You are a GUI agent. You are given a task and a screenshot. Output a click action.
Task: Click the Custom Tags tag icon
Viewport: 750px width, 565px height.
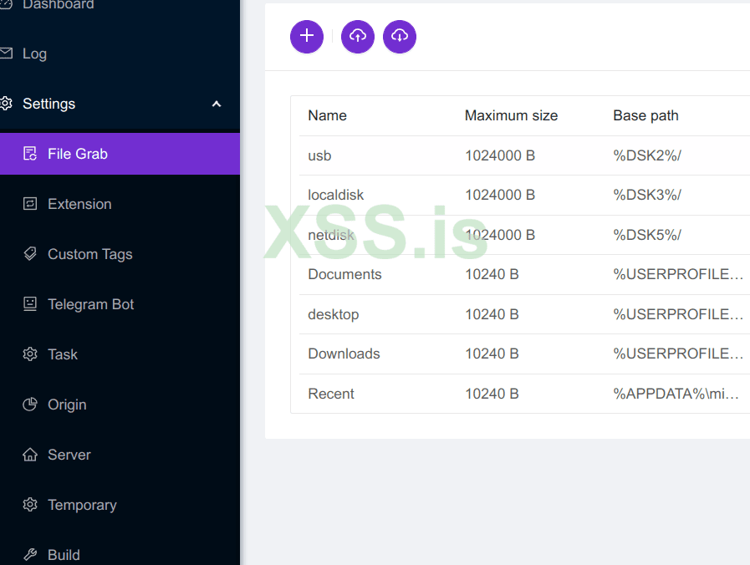(30, 254)
